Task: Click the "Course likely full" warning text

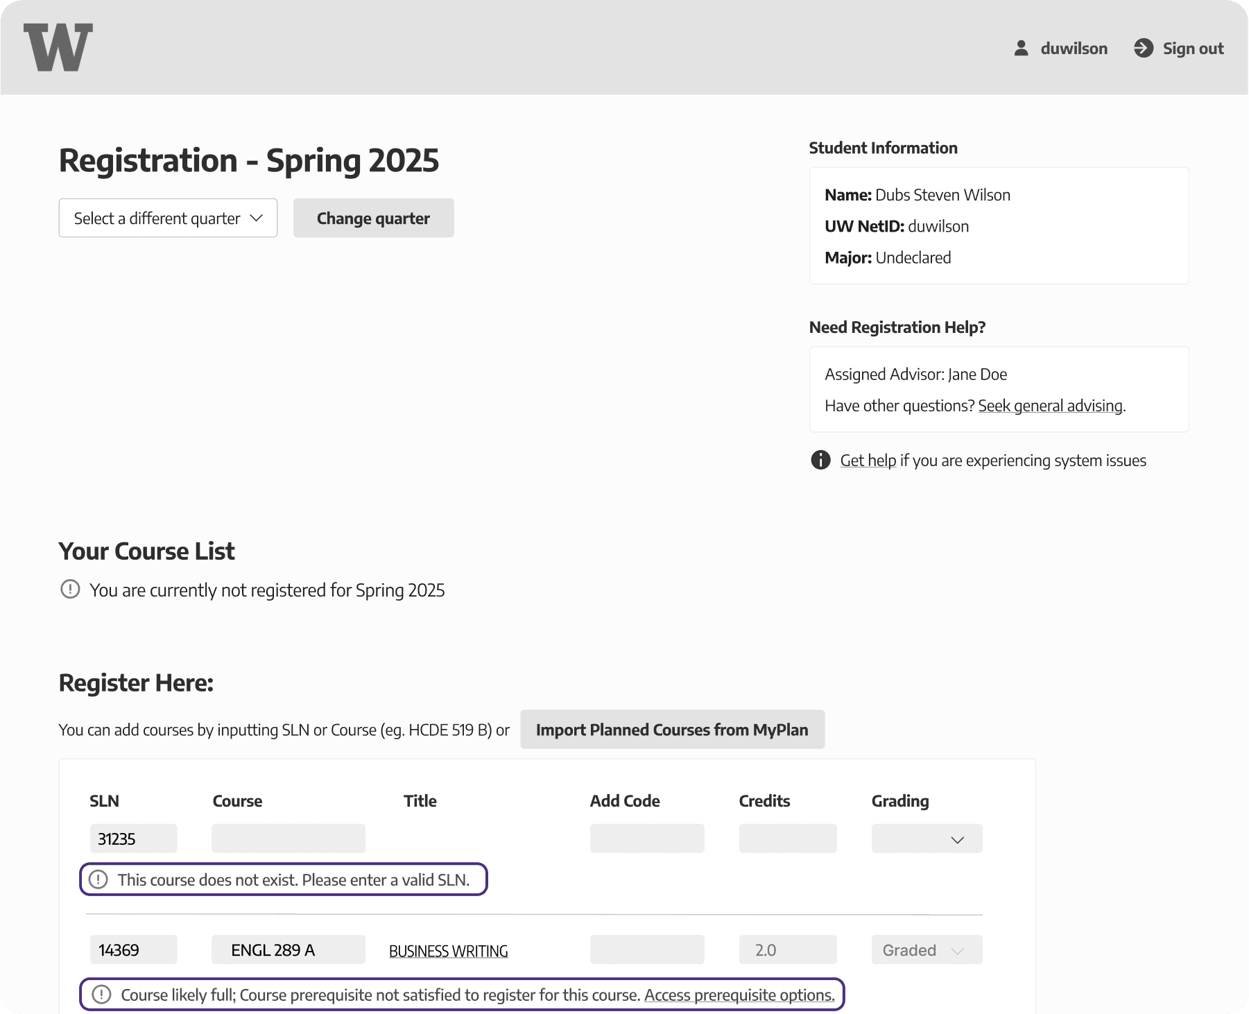Action: coord(380,995)
